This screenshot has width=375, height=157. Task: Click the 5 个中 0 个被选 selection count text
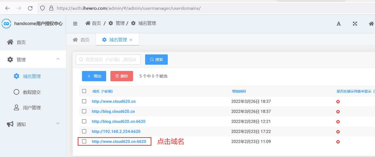point(153,76)
